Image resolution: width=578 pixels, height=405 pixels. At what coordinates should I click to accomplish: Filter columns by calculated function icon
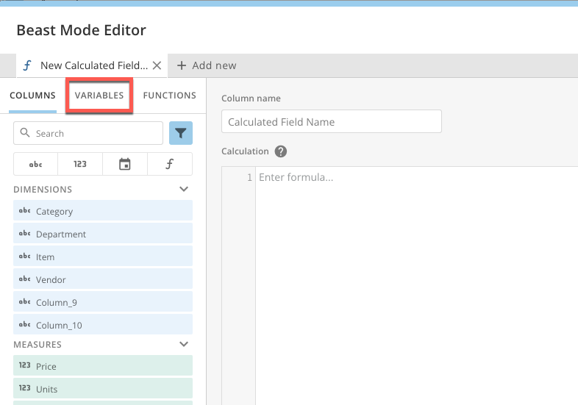click(x=170, y=165)
